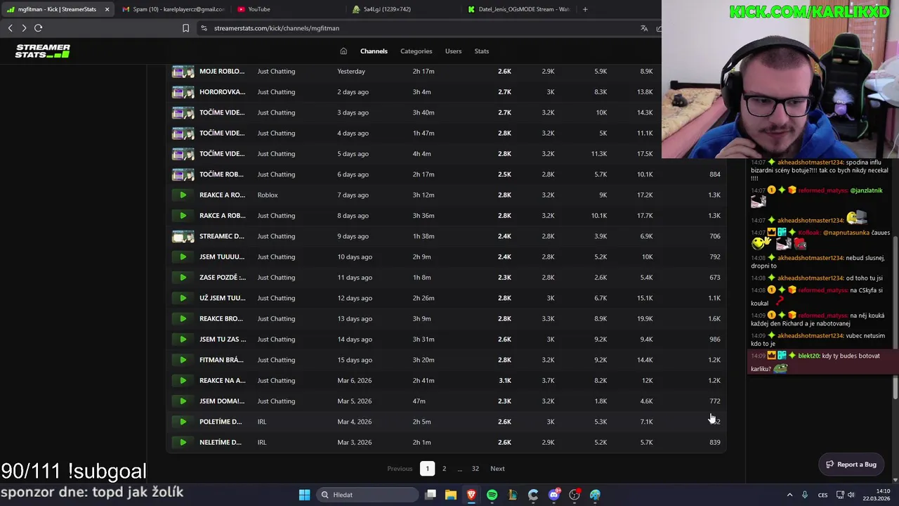This screenshot has width=899, height=506.
Task: Click the Next pagination link
Action: click(497, 469)
